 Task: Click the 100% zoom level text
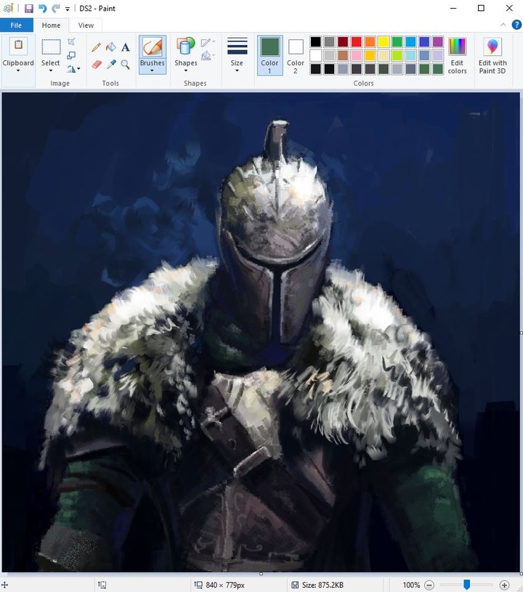coord(411,585)
